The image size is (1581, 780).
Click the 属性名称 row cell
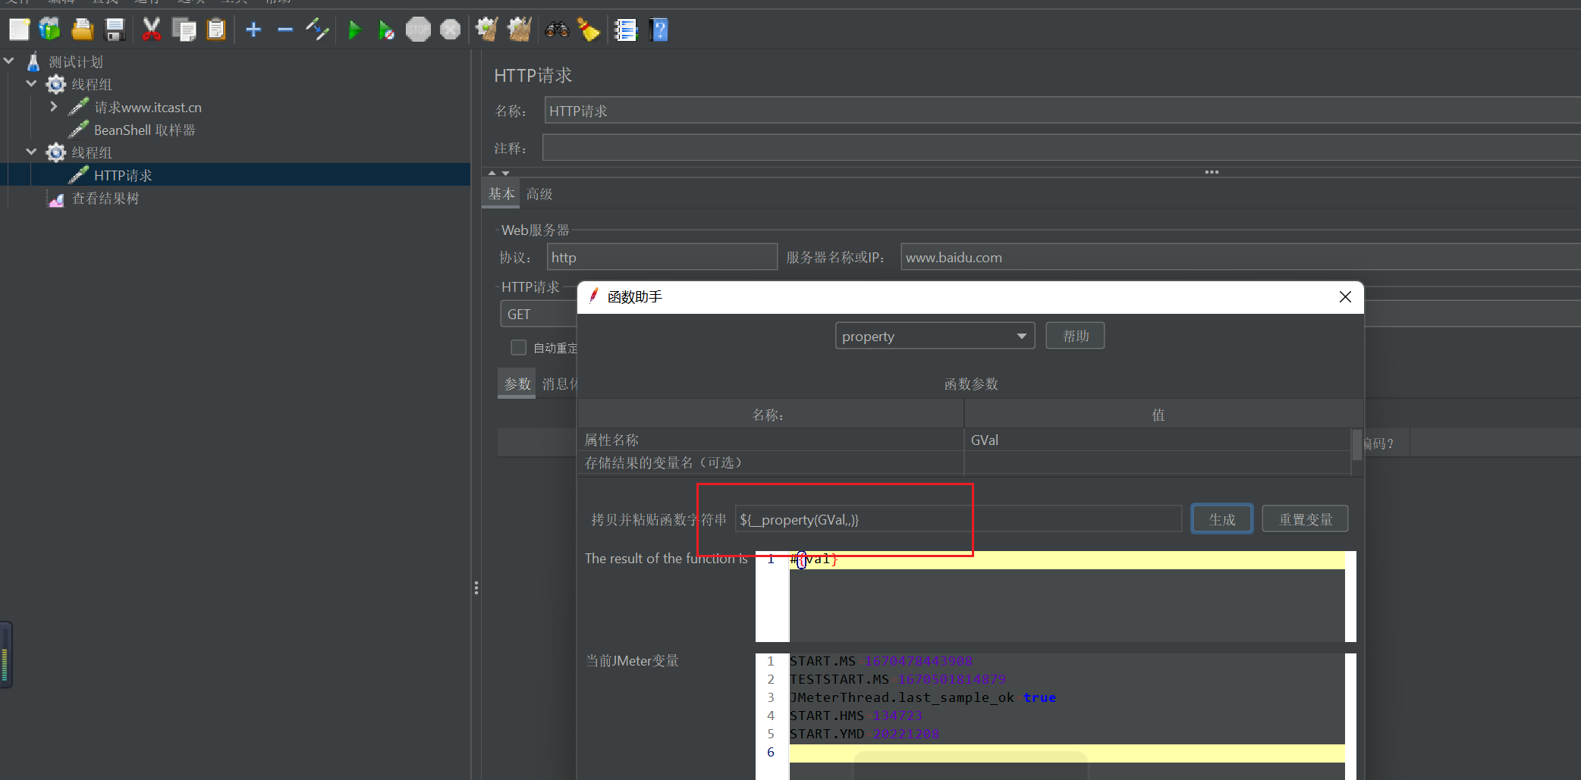click(x=771, y=440)
